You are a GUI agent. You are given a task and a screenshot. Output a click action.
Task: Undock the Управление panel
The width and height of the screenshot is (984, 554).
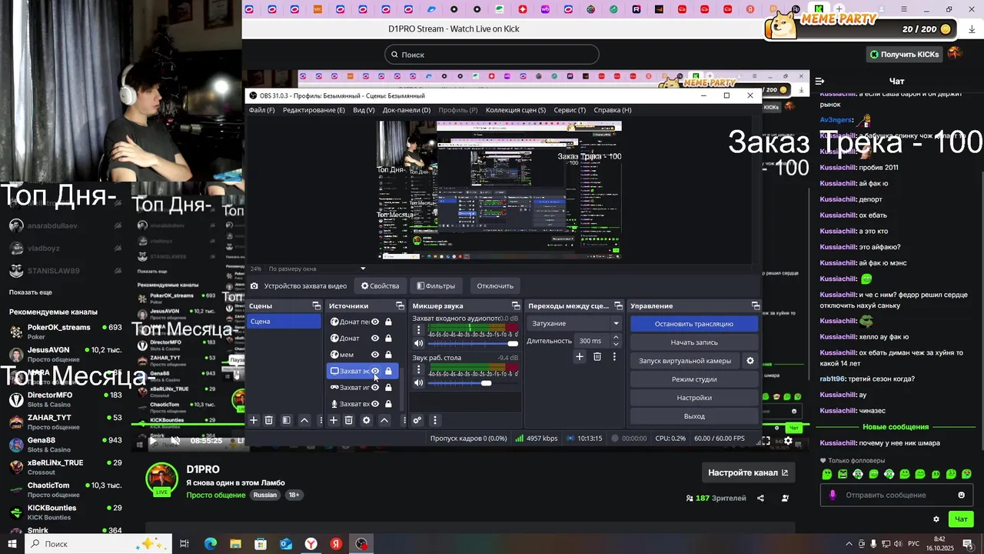tap(756, 305)
